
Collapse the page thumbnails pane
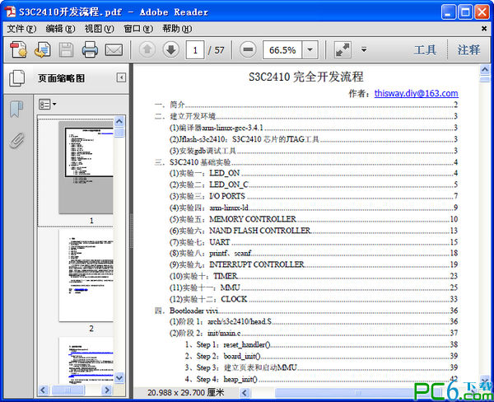tap(121, 78)
